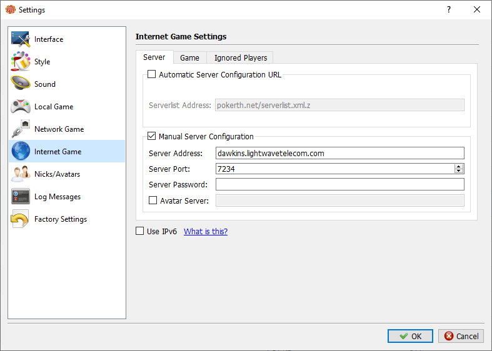This screenshot has width=492, height=351.
Task: Click the Interface label in the sidebar
Action: 49,39
